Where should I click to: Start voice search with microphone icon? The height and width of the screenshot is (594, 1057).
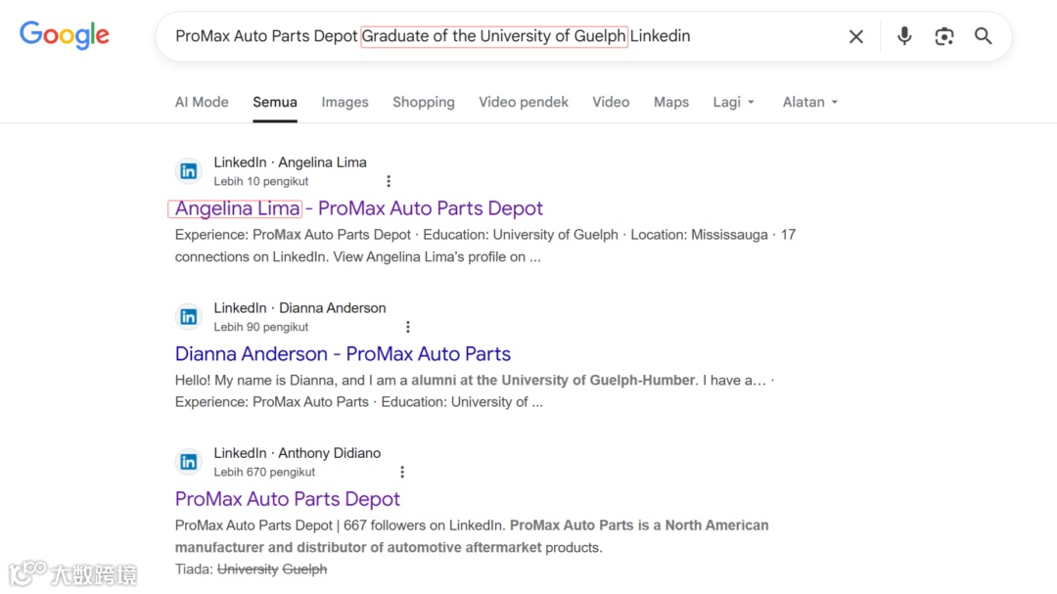coord(904,36)
